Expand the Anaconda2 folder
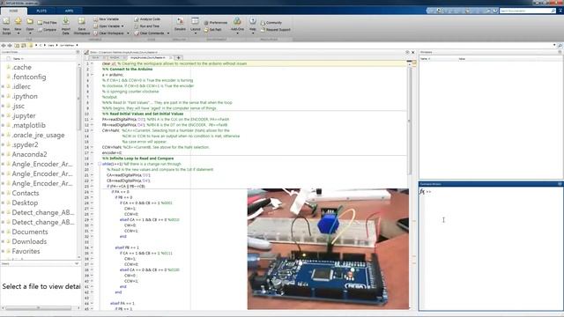564x317 pixels. click(3, 155)
